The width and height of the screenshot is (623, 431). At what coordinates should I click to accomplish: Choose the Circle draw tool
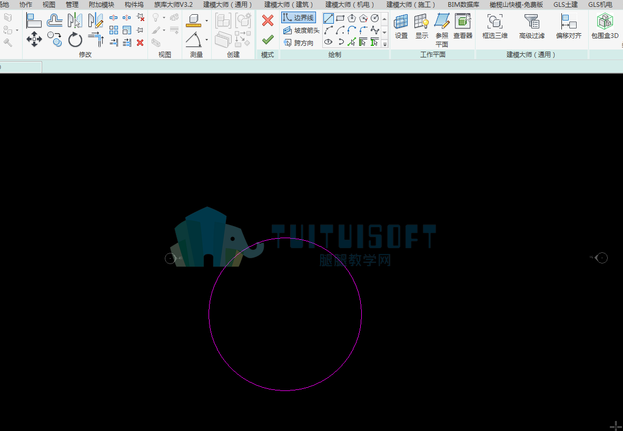[374, 18]
